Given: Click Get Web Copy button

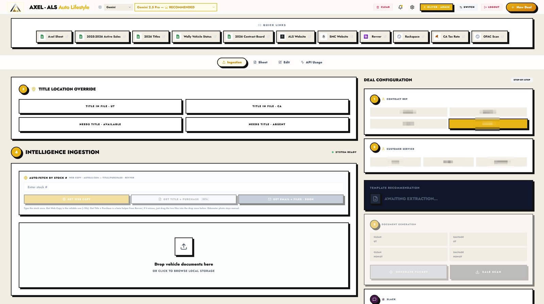Looking at the screenshot, I should tap(76, 199).
